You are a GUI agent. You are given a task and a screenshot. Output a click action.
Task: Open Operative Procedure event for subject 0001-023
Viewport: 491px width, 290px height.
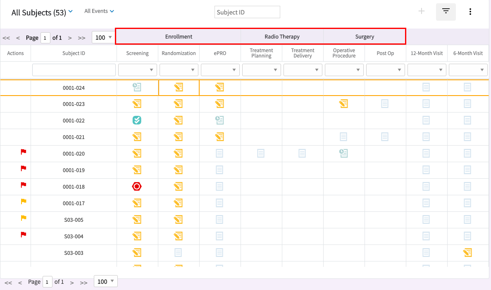[343, 104]
